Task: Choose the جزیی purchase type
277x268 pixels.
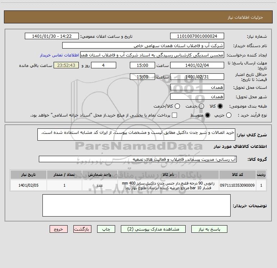Action: (x=228, y=115)
